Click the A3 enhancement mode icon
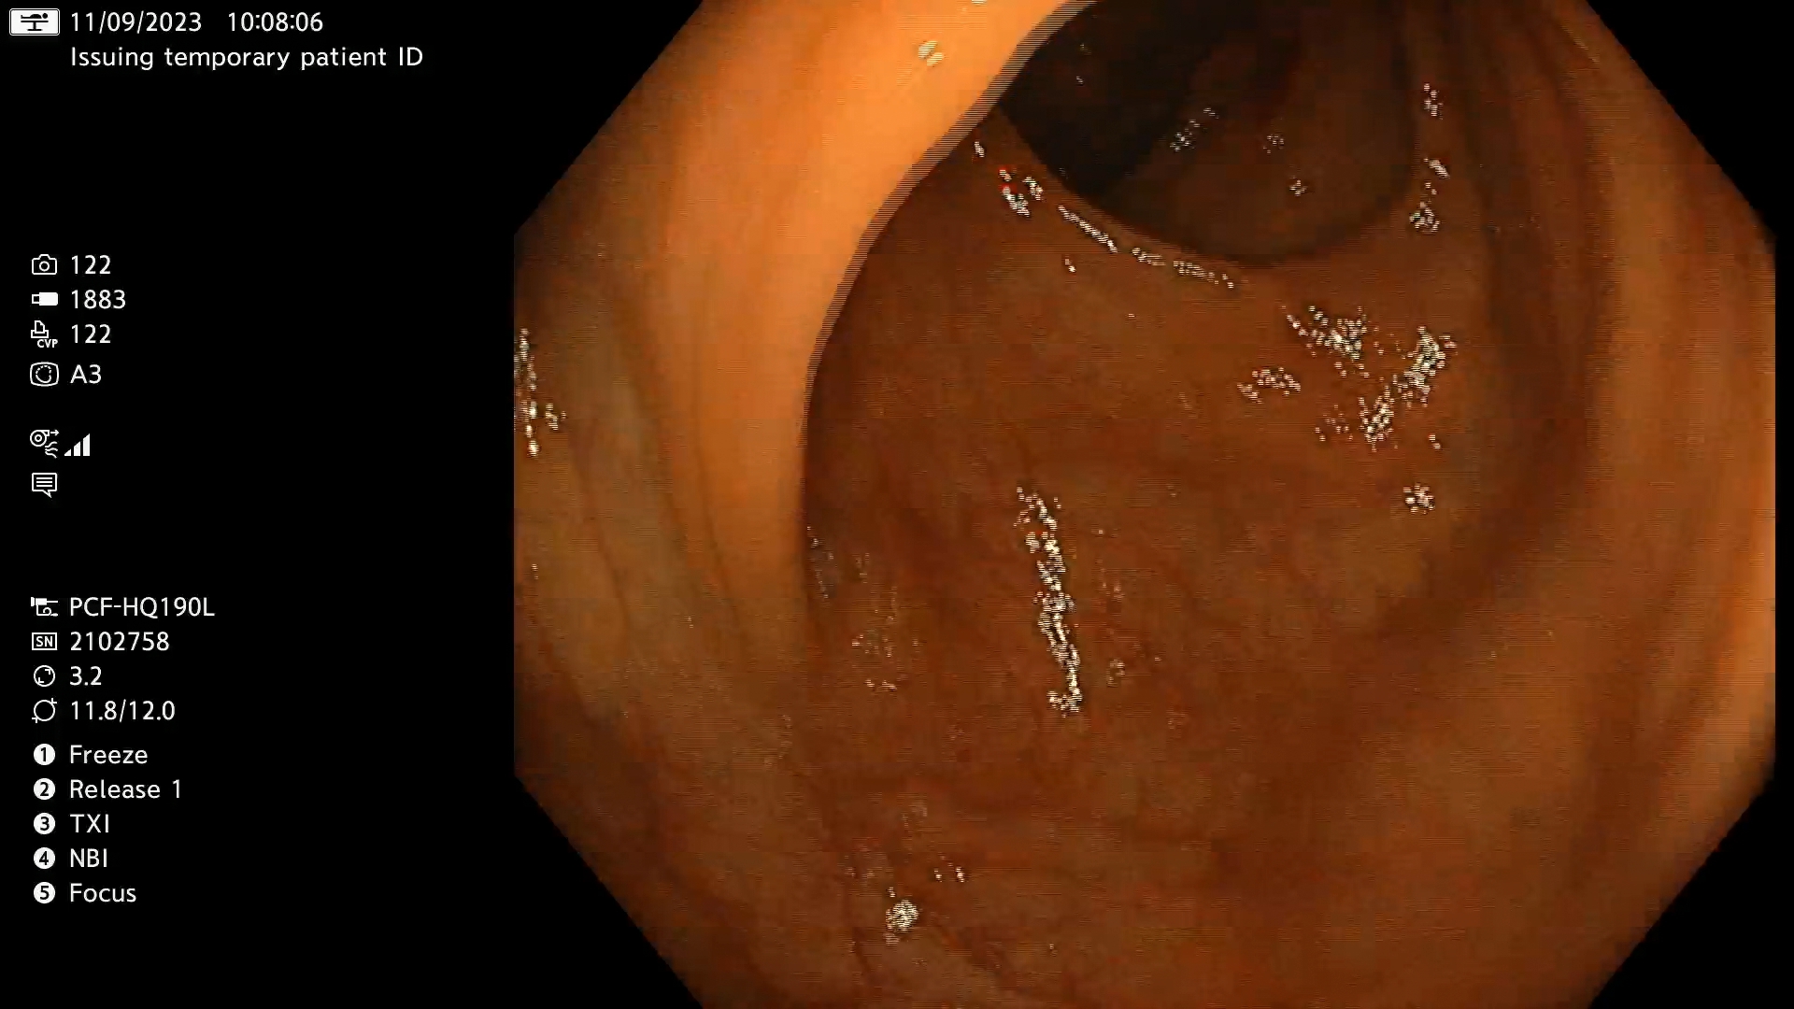Viewport: 1794px width, 1009px height. (x=44, y=375)
